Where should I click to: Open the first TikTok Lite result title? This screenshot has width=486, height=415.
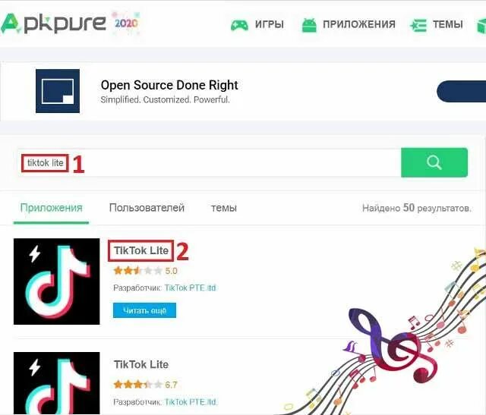(x=141, y=250)
